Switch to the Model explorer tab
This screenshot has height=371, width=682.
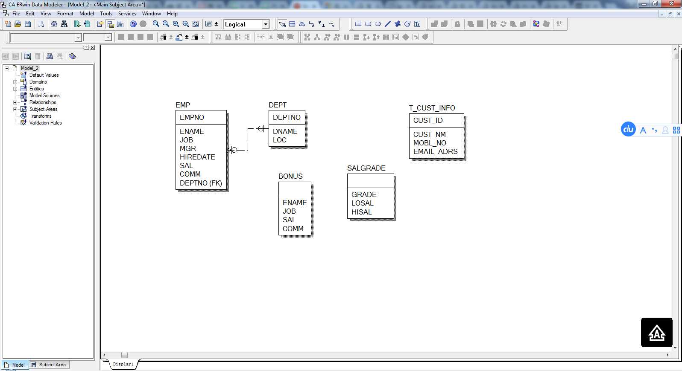pyautogui.click(x=15, y=365)
